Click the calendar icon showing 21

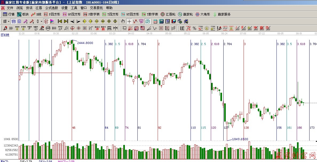point(155,21)
